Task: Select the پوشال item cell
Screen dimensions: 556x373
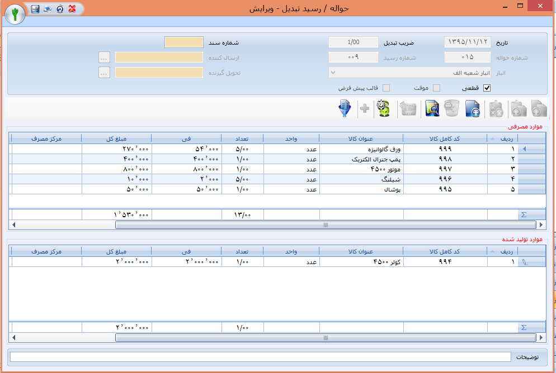Action: point(361,189)
